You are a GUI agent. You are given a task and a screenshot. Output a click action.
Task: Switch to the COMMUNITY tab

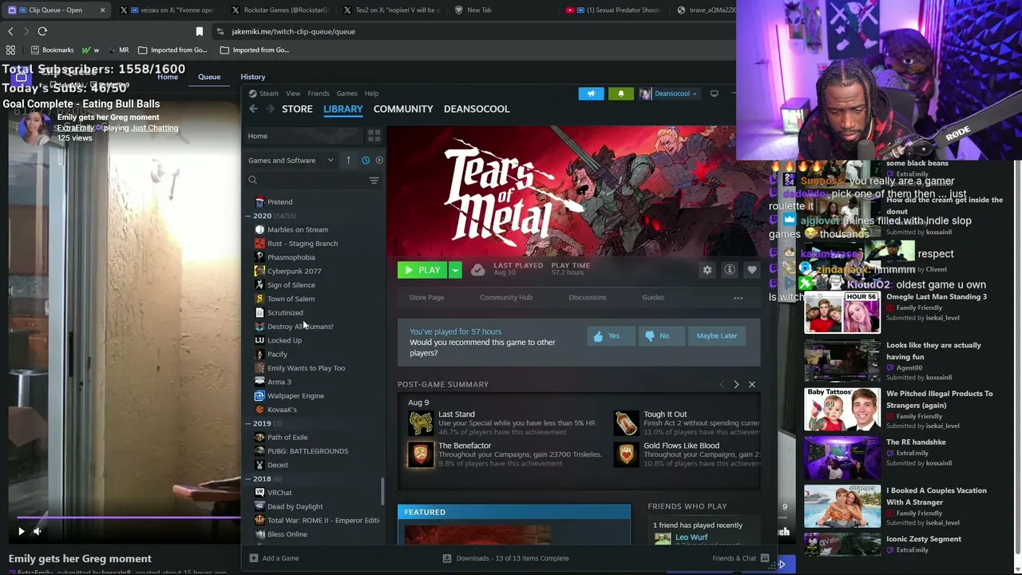point(403,109)
